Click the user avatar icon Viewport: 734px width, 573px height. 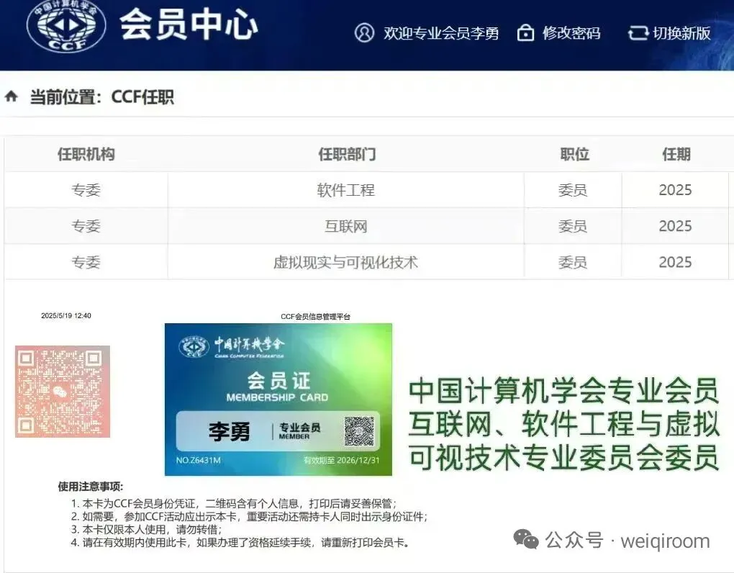pyautogui.click(x=364, y=33)
